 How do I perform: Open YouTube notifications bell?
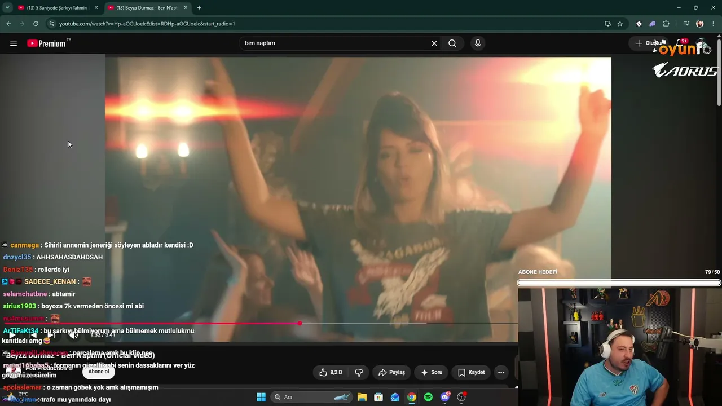point(680,43)
